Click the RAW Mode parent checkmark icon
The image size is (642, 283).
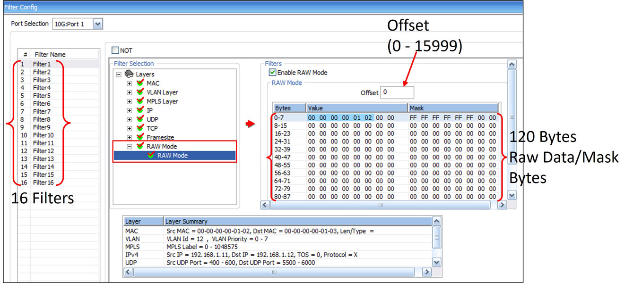(140, 146)
